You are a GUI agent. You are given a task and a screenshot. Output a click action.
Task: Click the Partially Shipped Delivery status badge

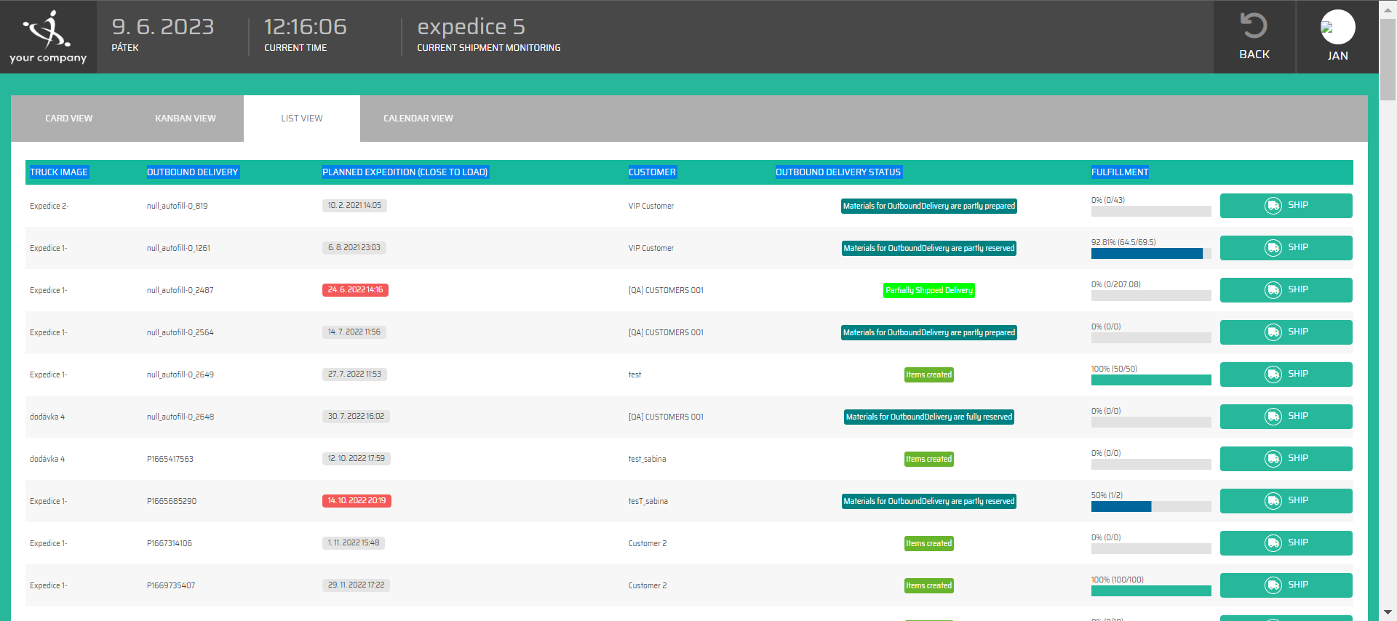coord(929,290)
